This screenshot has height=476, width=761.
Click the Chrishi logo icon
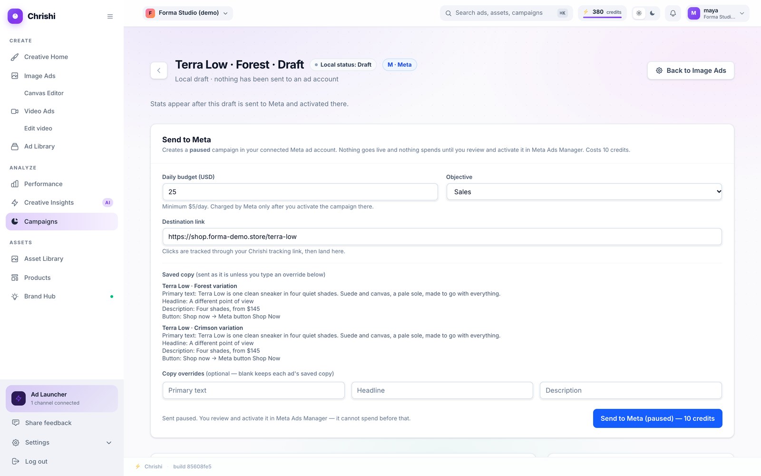point(15,16)
